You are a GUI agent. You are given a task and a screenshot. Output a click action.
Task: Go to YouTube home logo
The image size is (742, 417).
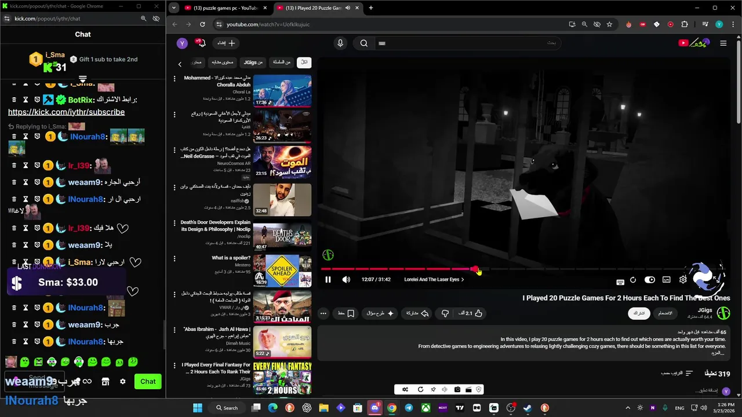[694, 43]
